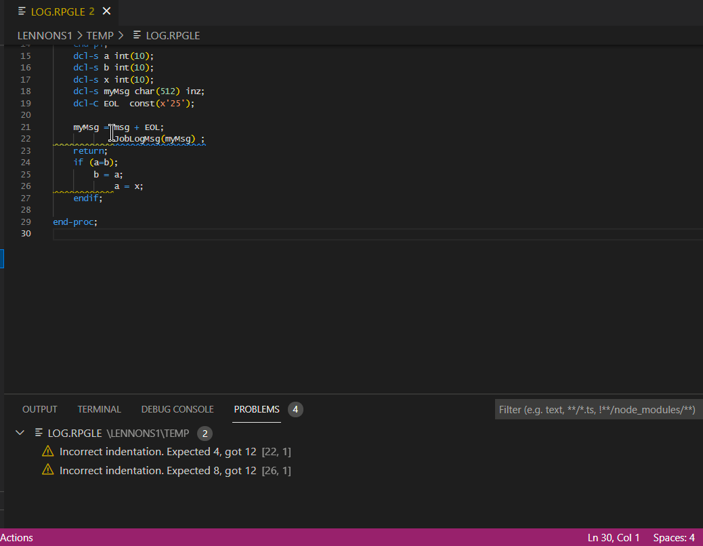703x546 pixels.
Task: Click the warning triangle icon on the second problem
Action: point(47,470)
